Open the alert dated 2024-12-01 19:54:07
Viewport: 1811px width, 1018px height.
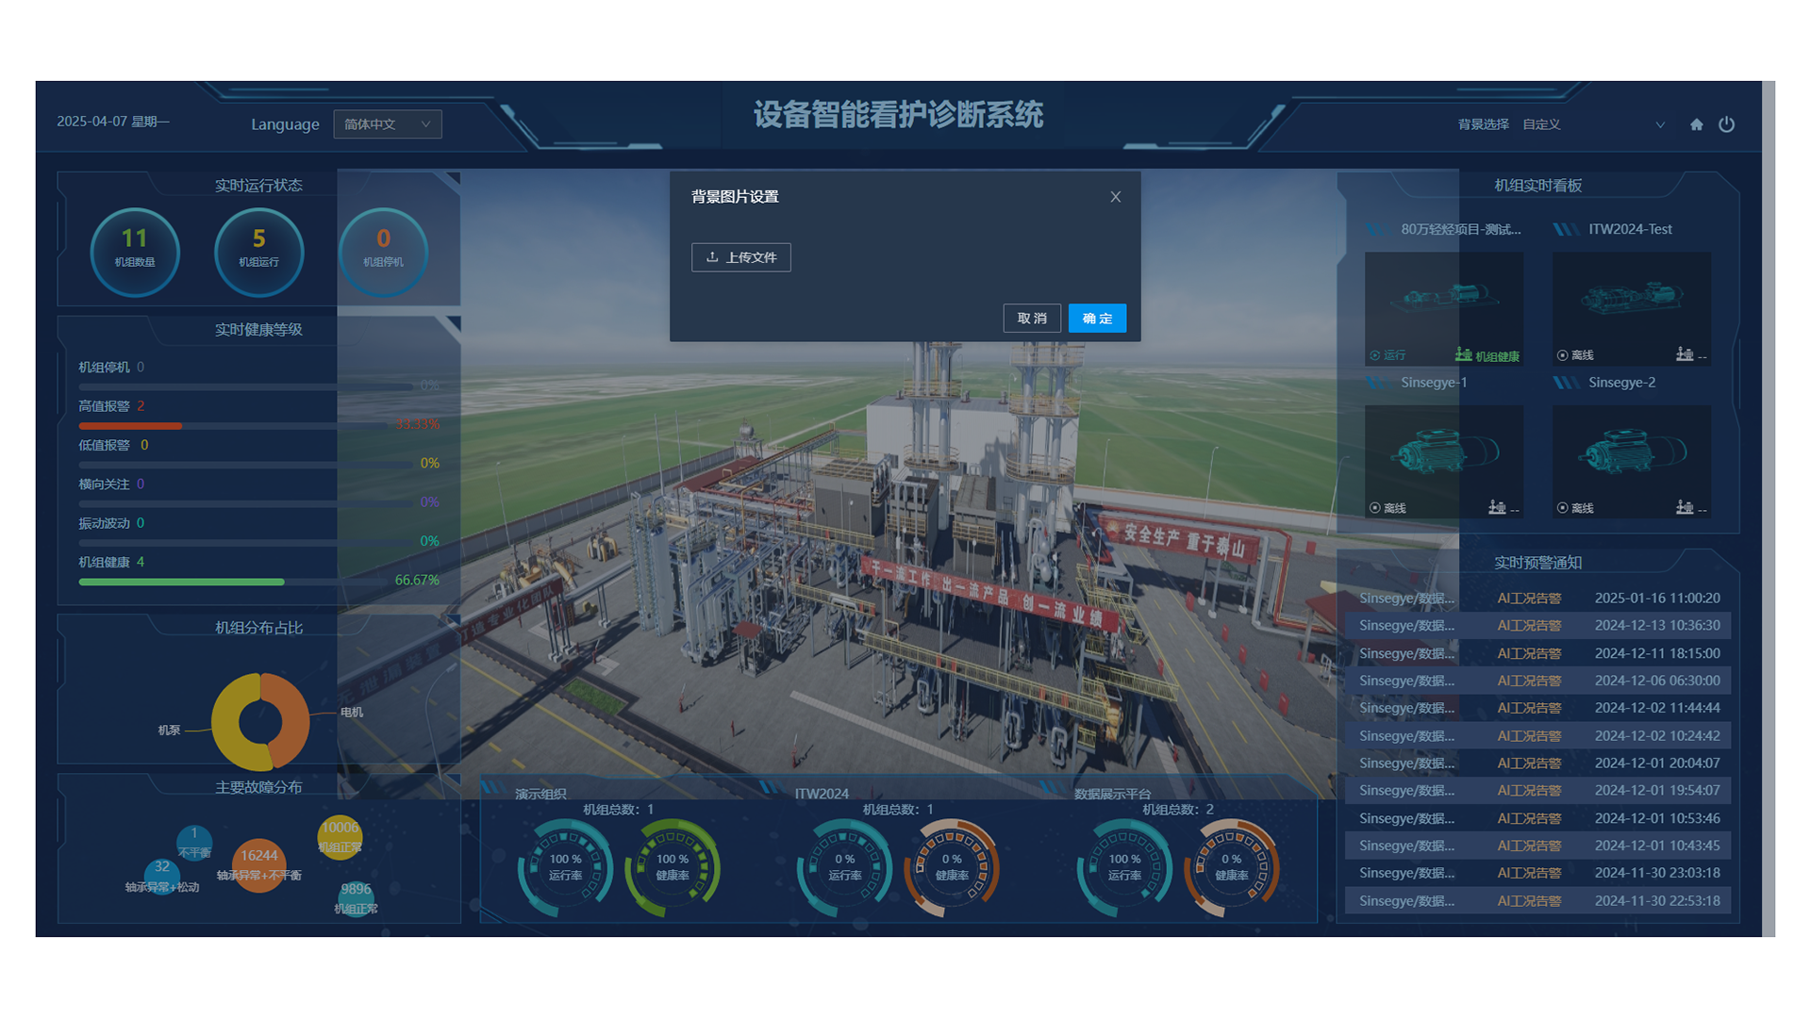(1538, 790)
